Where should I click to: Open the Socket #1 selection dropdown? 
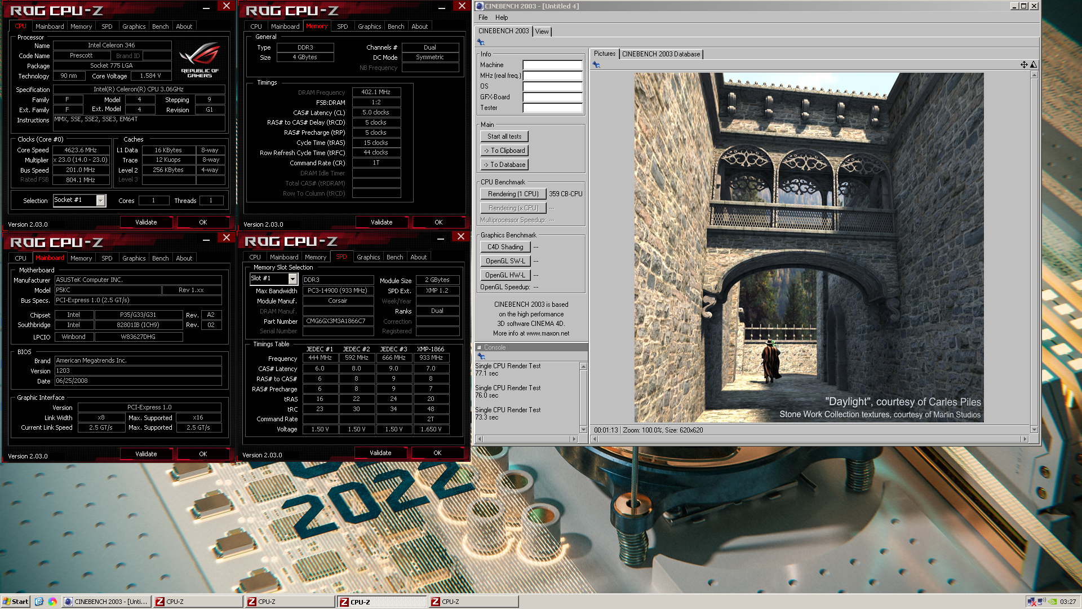(101, 200)
